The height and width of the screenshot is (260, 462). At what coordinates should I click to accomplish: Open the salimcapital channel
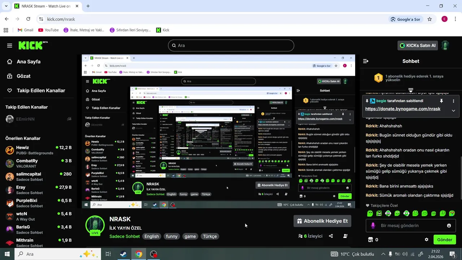[39, 177]
